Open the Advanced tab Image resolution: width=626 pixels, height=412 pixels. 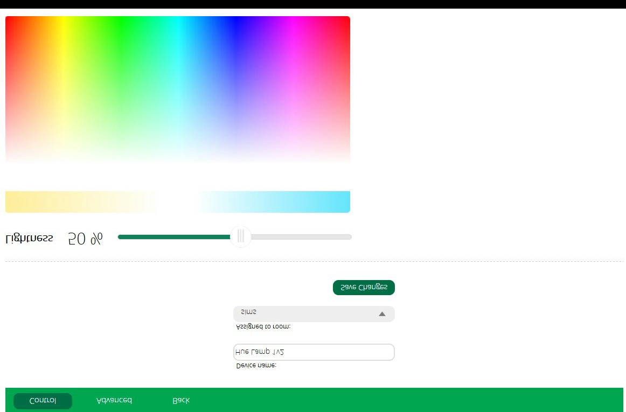pos(114,401)
